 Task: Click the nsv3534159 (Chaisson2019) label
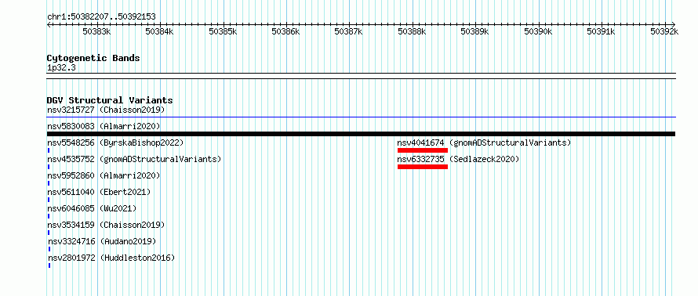[x=106, y=225]
